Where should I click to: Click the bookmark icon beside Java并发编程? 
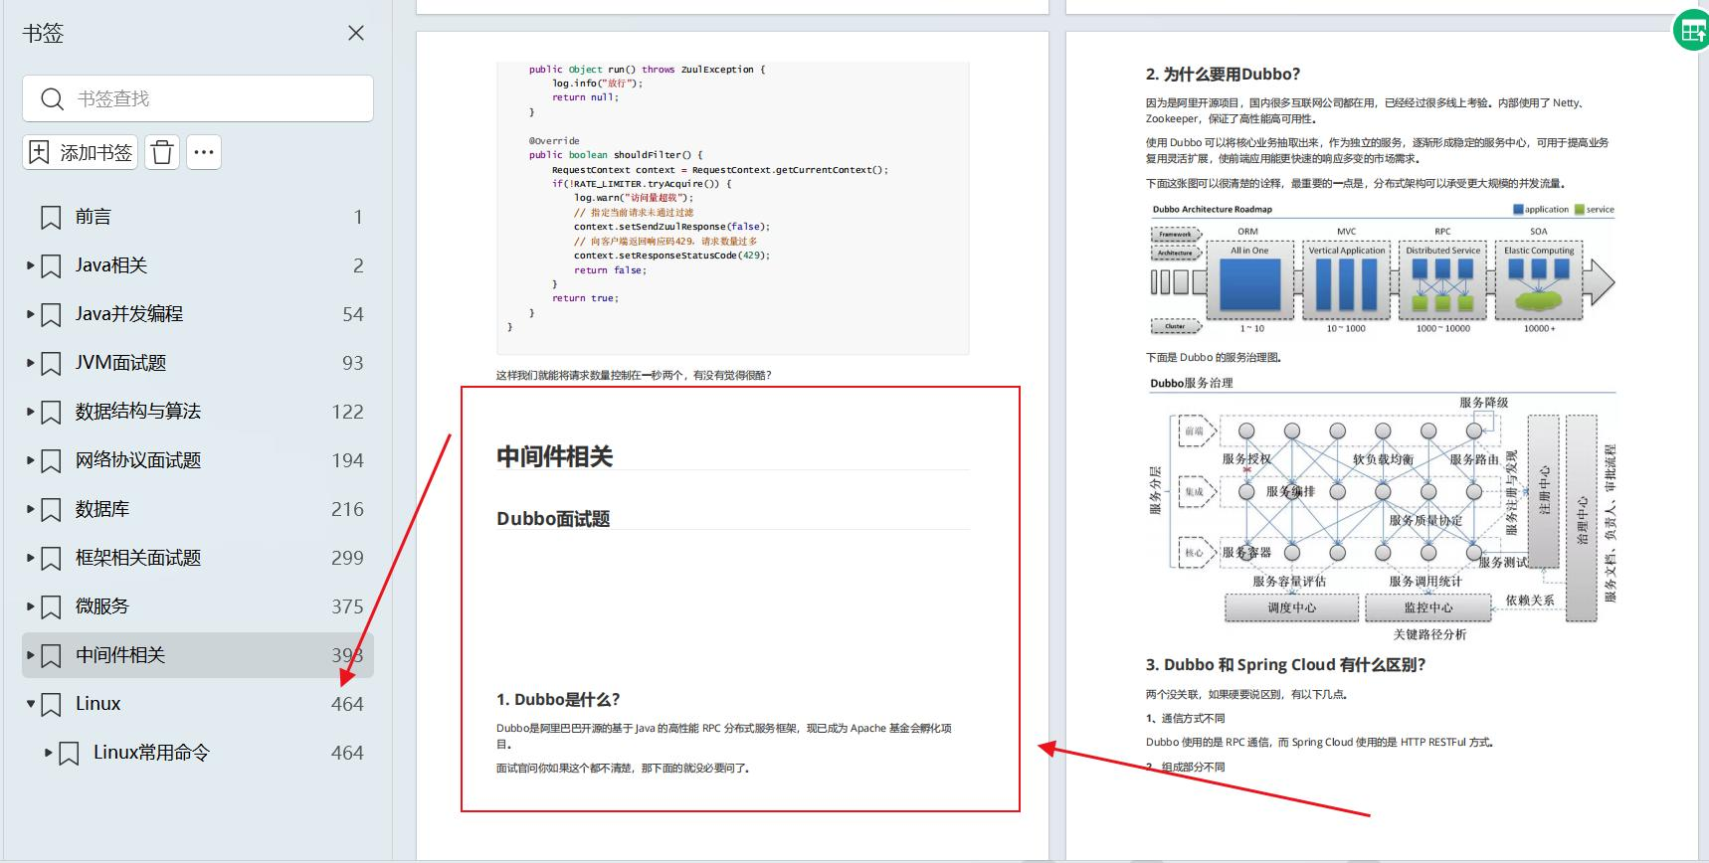point(51,315)
